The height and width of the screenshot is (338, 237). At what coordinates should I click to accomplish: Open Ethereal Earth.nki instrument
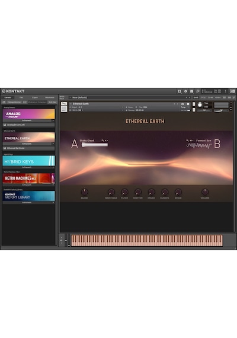coord(28,148)
